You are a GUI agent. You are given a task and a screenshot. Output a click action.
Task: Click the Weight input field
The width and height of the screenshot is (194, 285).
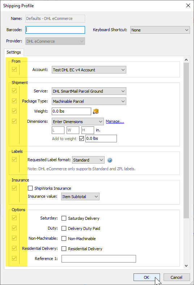[x=71, y=111]
